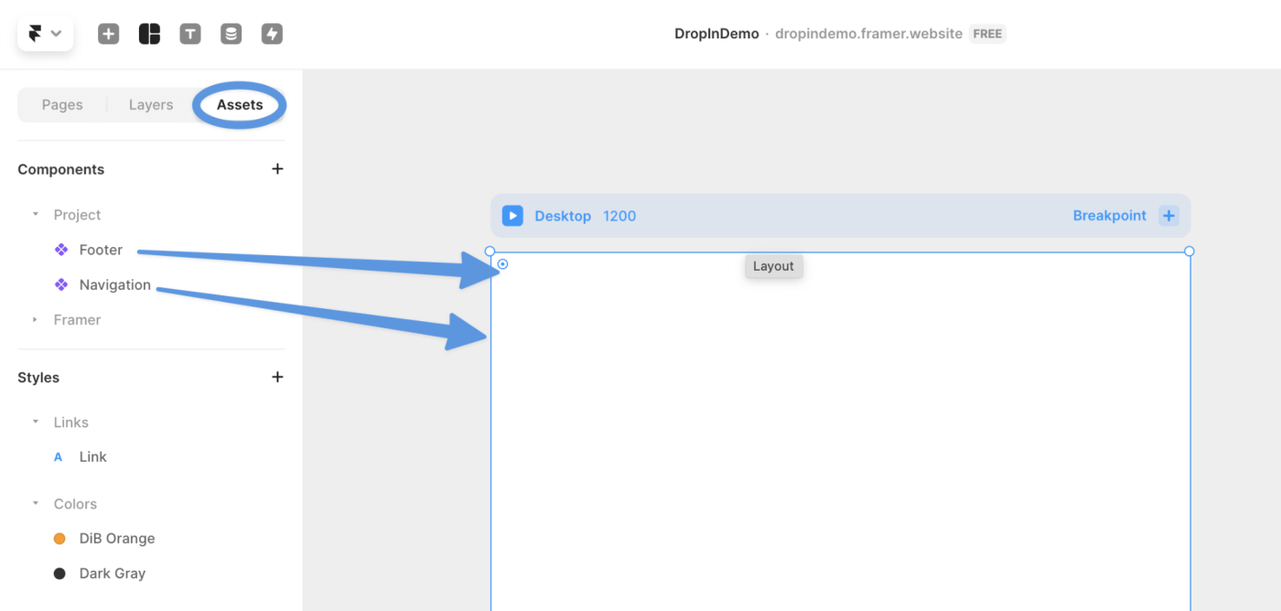
Task: Click the DiB Orange color swatch
Action: pyautogui.click(x=59, y=539)
